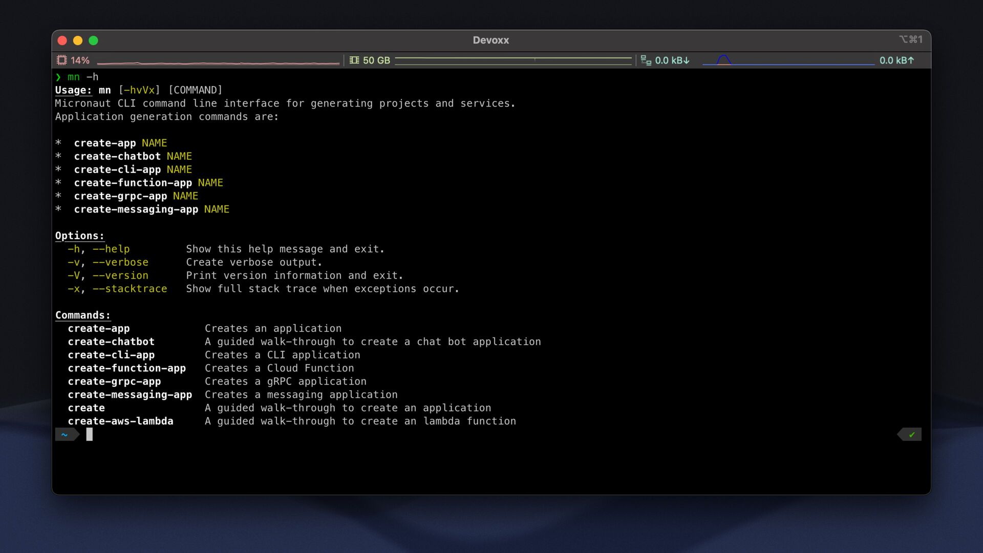The image size is (983, 553).
Task: Click the ⌥⌘1 shortcut indicator in title bar
Action: 911,39
